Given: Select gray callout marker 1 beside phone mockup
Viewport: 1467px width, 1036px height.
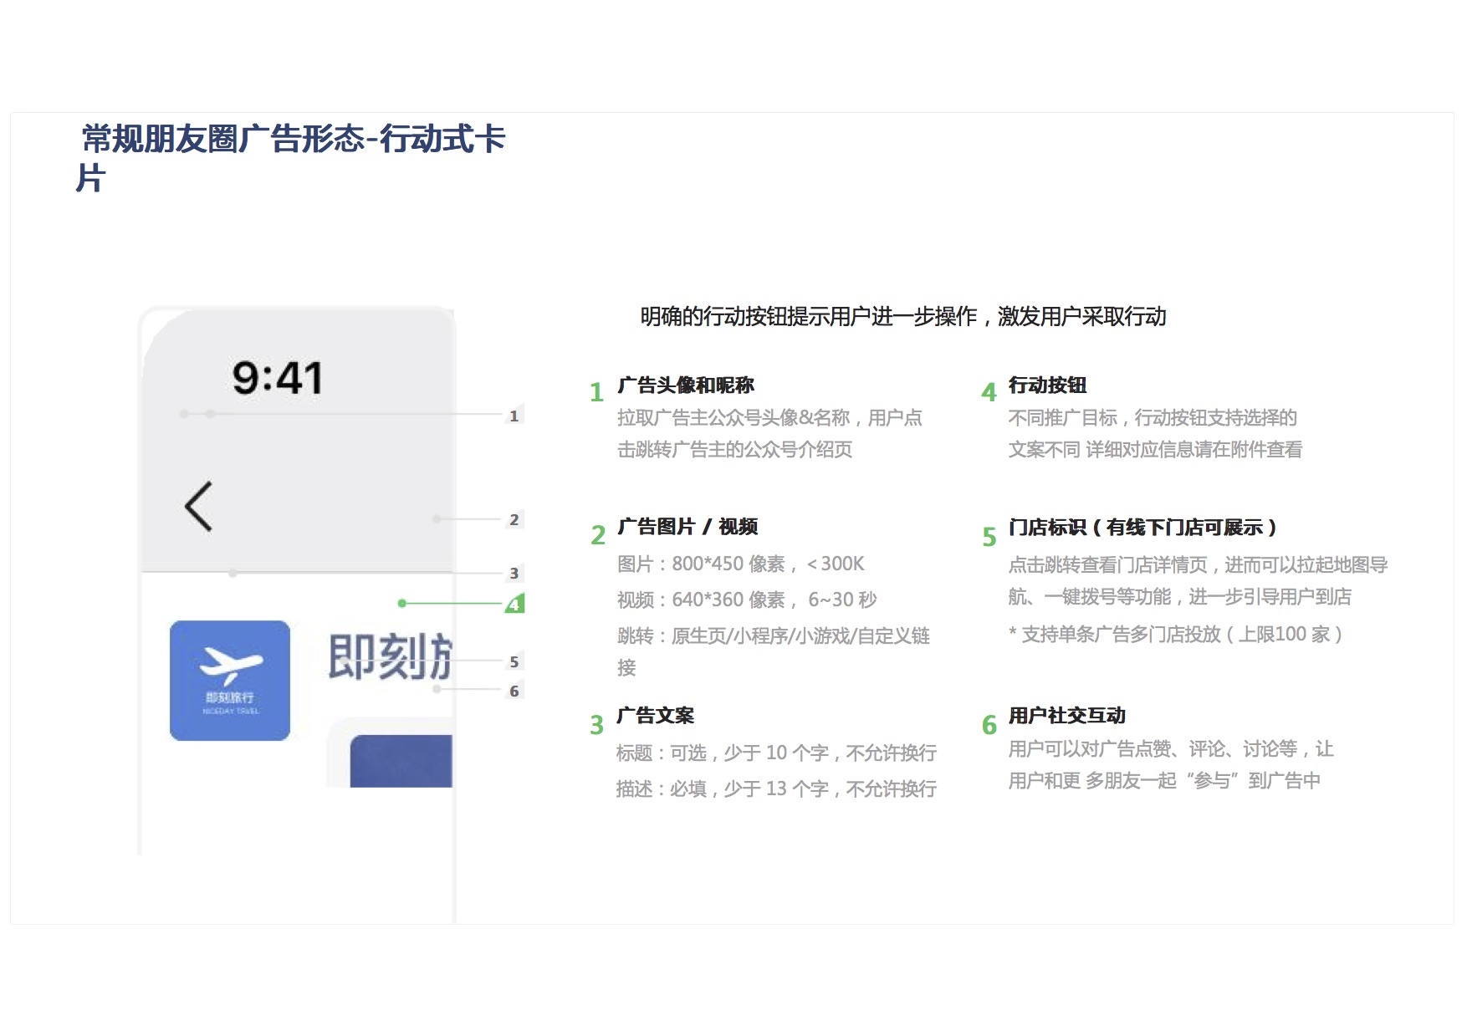Looking at the screenshot, I should click(x=514, y=416).
